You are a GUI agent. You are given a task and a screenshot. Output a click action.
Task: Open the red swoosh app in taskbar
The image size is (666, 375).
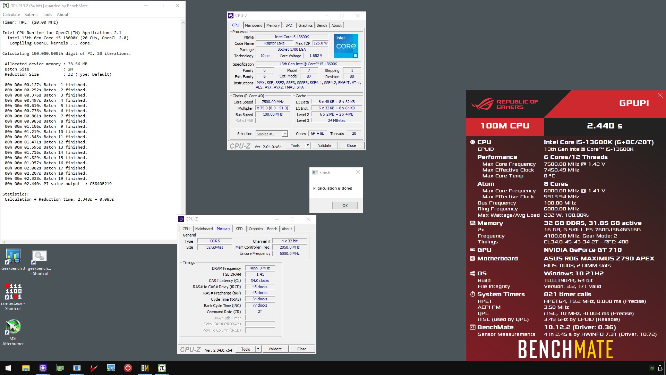point(94,368)
